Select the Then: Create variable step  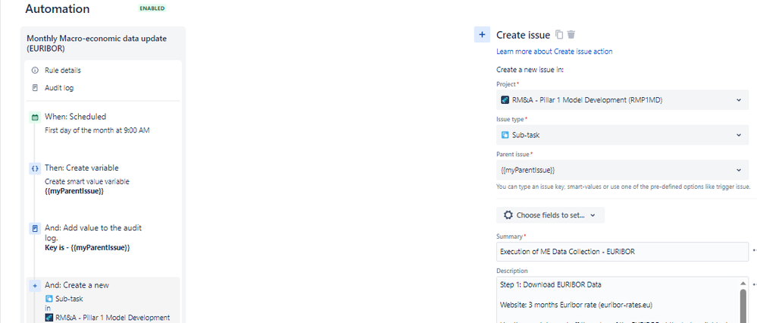click(82, 168)
